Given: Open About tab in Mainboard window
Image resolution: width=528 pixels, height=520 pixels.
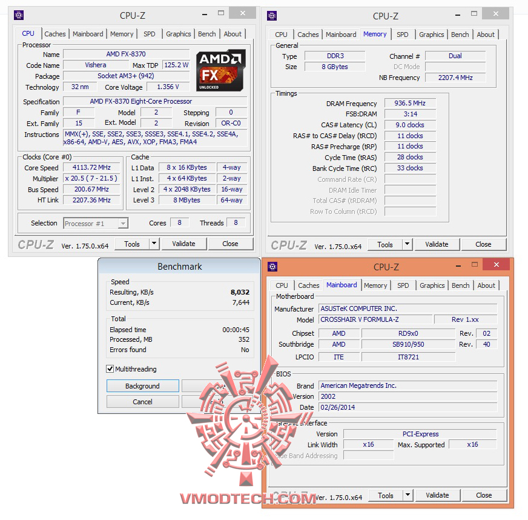Looking at the screenshot, I should tap(487, 285).
